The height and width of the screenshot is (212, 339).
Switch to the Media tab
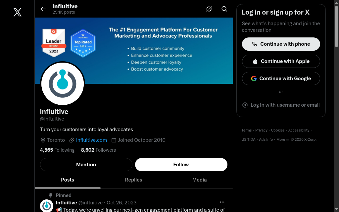(199, 180)
